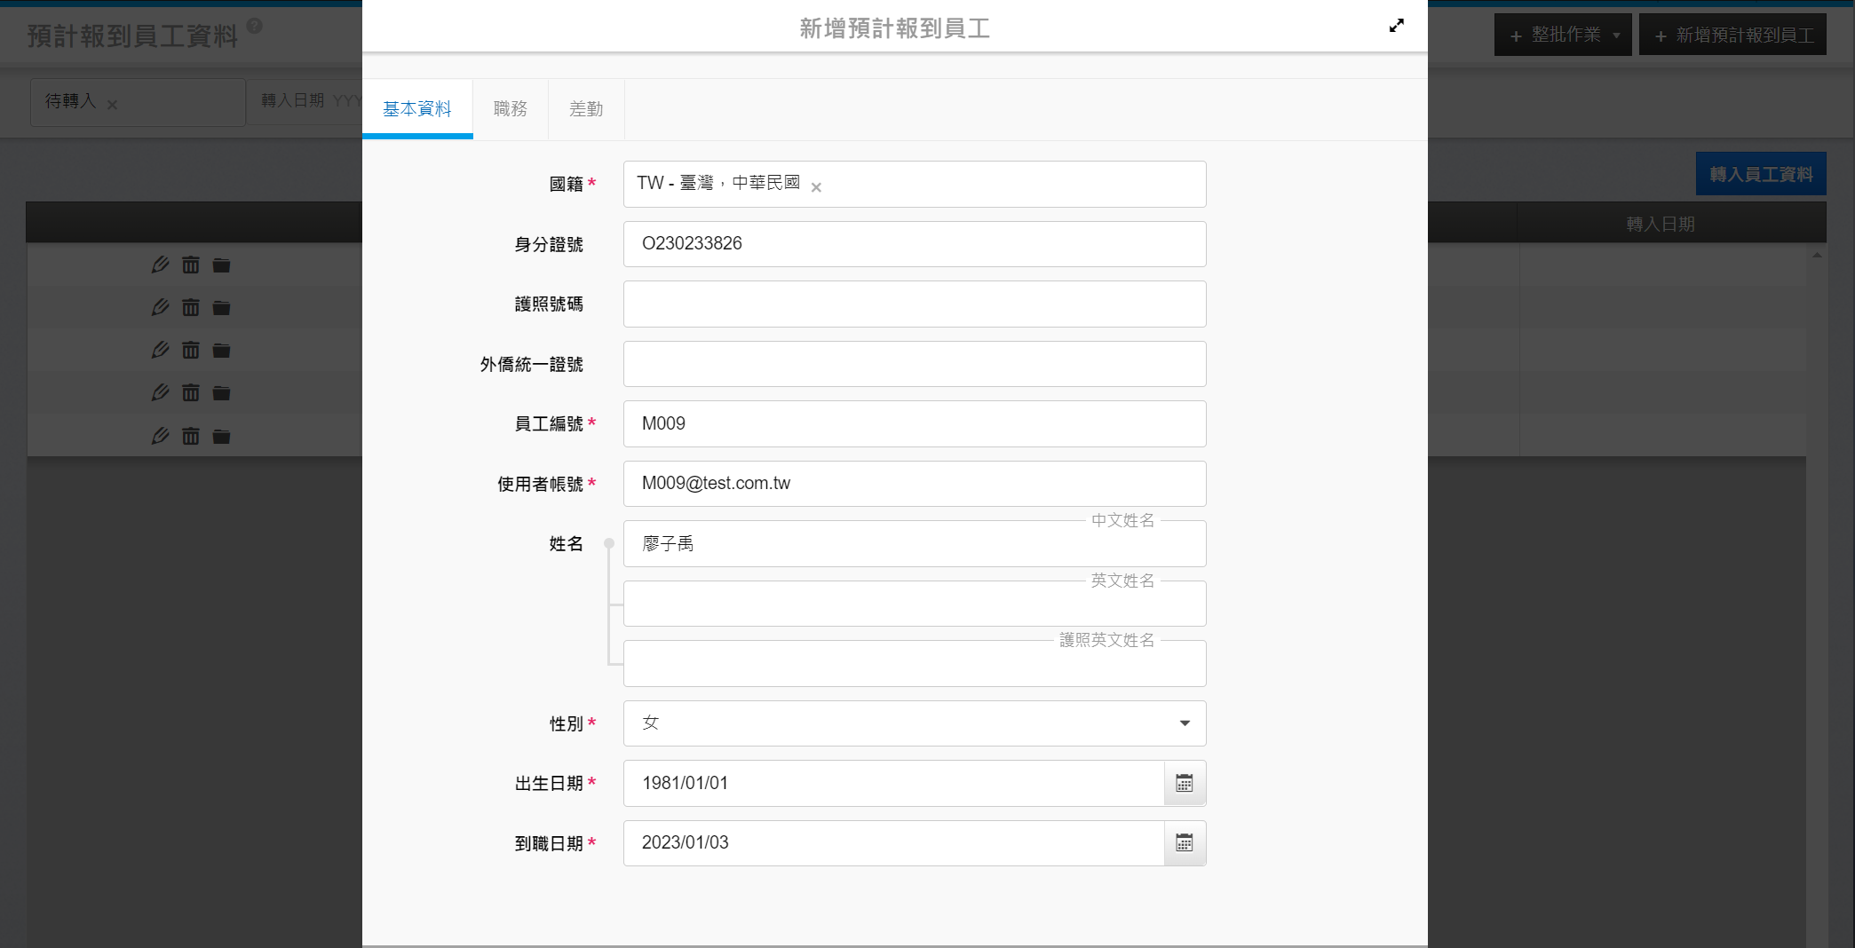The height and width of the screenshot is (948, 1855).
Task: Click the trash icon in second row
Action: (x=191, y=307)
